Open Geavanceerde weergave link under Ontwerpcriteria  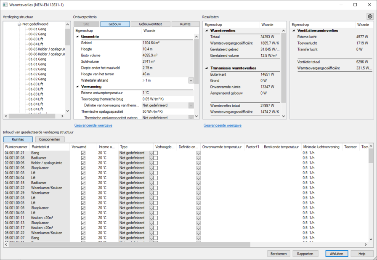click(93, 125)
